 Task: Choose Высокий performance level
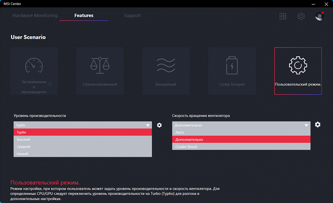point(83,139)
